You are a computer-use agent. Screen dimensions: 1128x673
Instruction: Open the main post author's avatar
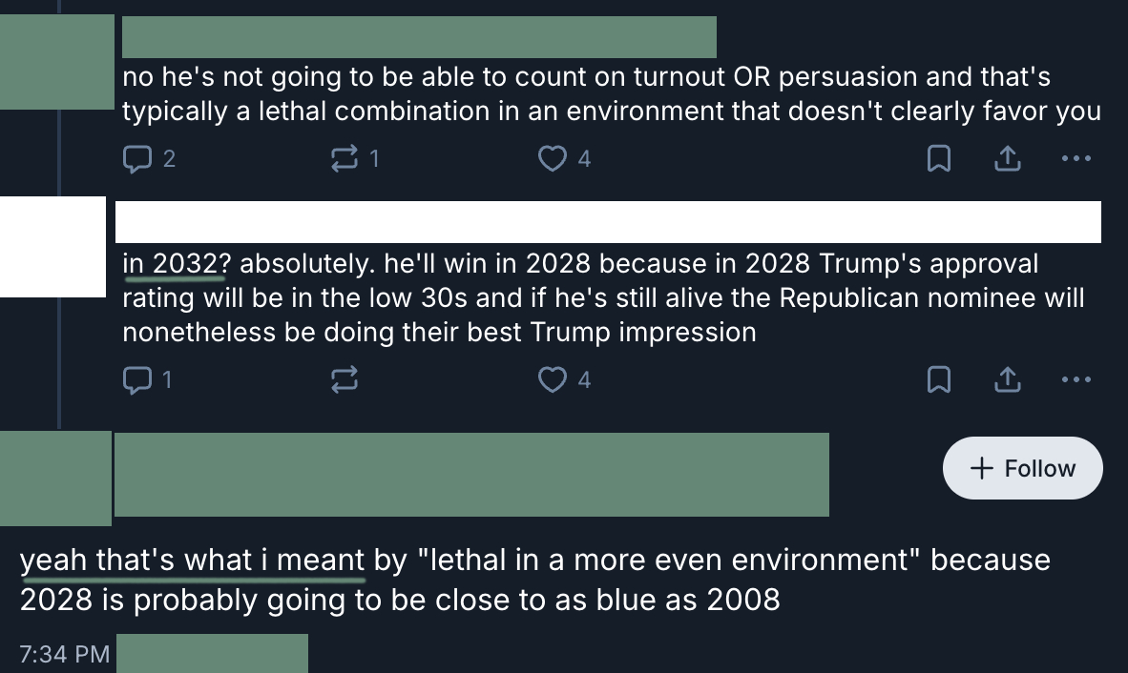[x=55, y=478]
